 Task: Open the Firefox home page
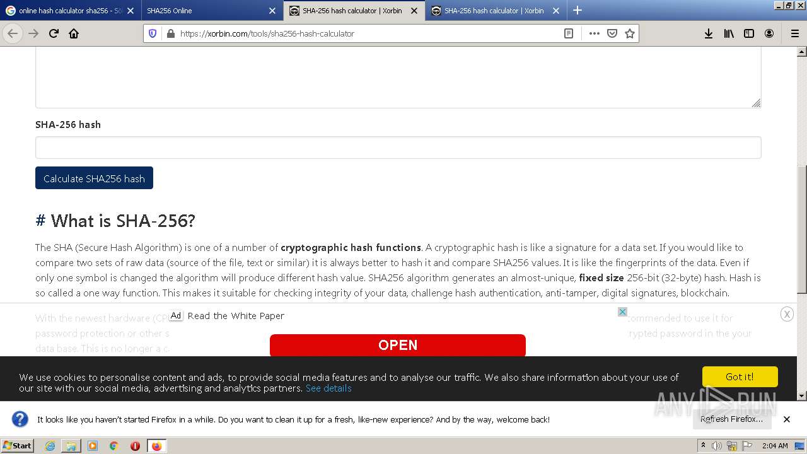(x=74, y=33)
